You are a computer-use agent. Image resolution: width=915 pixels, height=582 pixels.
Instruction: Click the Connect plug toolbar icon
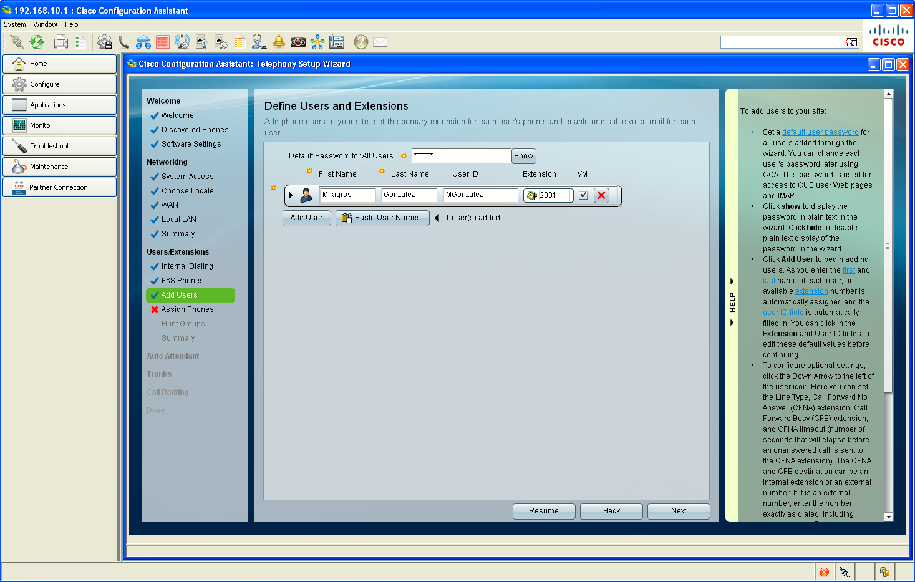pos(17,42)
